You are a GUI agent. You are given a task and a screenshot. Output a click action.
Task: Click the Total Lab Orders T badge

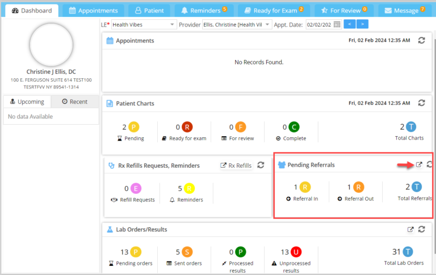coord(408,252)
